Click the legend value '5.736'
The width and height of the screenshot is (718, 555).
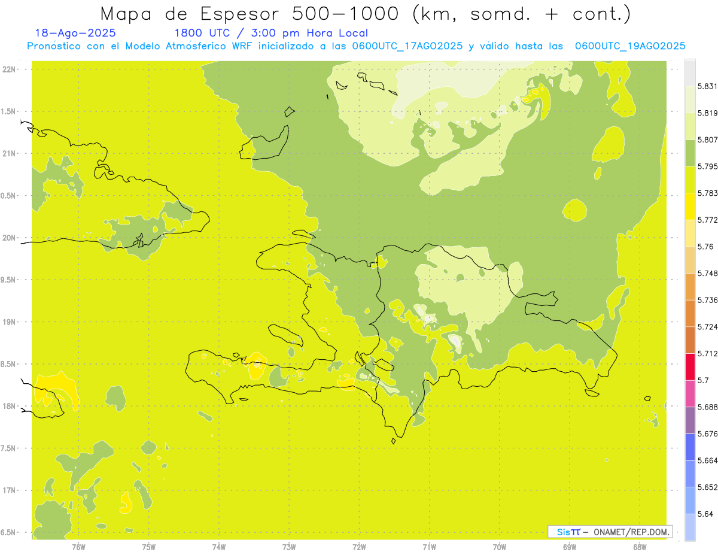pos(707,300)
